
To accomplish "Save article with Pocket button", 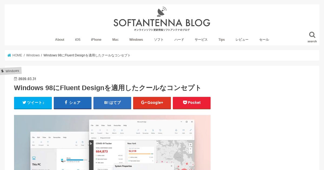I will pos(192,103).
